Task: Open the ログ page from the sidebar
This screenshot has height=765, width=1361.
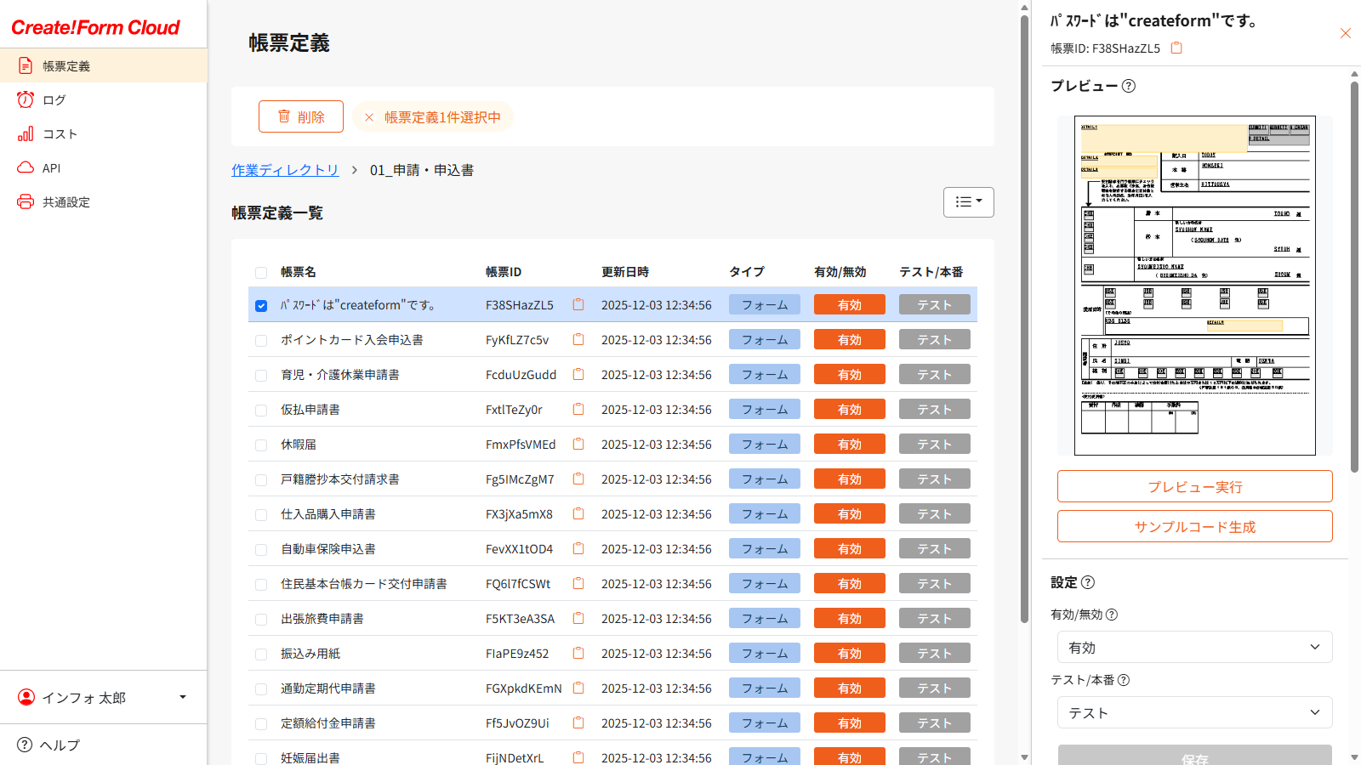Action: (x=54, y=100)
